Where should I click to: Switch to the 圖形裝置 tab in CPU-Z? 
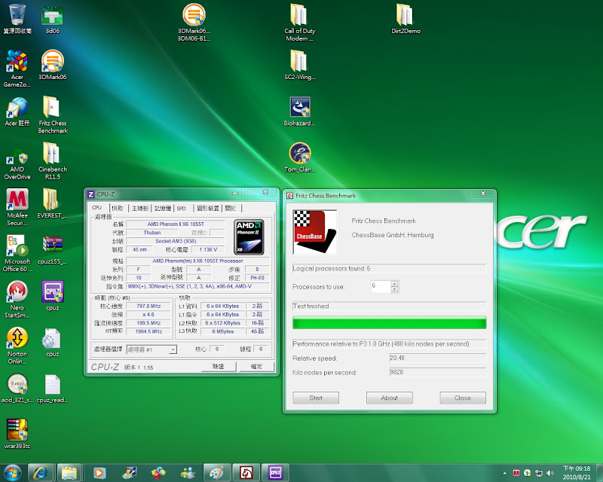[208, 209]
